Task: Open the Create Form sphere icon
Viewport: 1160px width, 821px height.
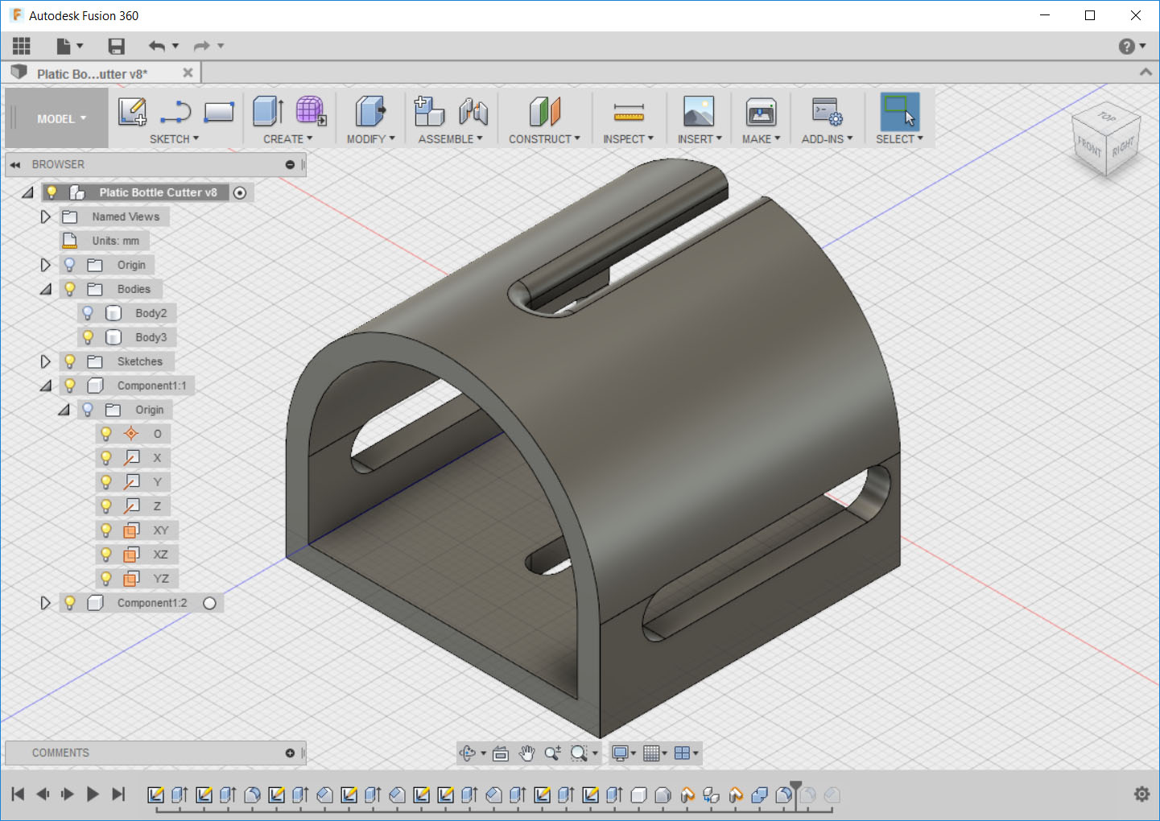Action: [311, 111]
